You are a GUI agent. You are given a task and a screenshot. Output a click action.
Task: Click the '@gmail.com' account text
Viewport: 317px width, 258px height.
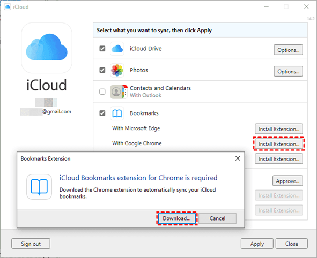tap(57, 112)
